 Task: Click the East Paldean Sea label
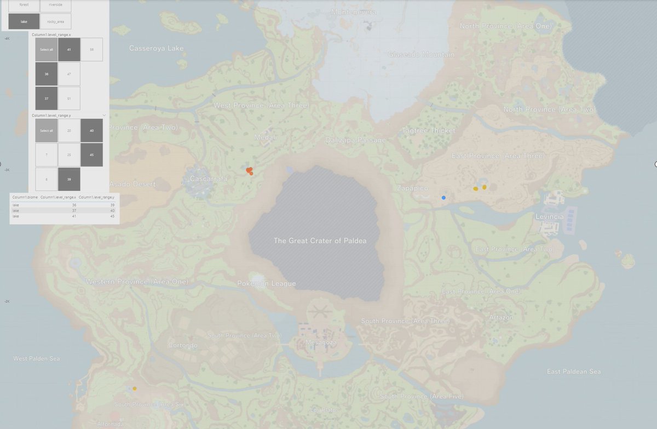tap(574, 371)
